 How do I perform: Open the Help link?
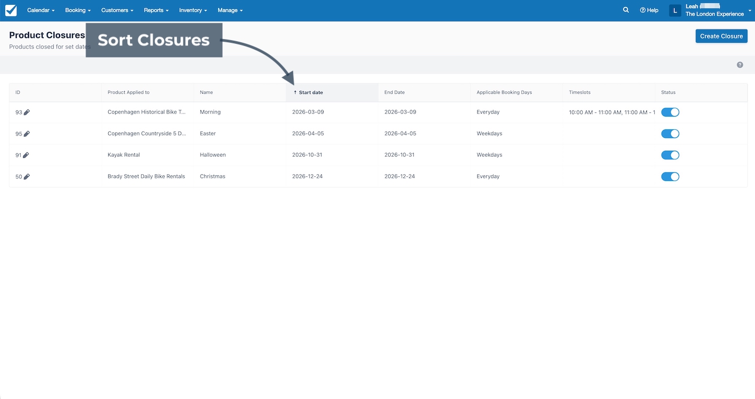(x=649, y=10)
